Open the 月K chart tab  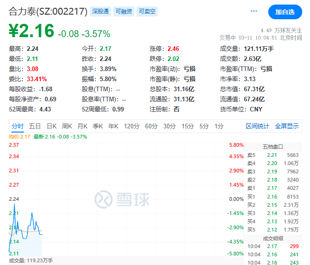tap(82, 126)
